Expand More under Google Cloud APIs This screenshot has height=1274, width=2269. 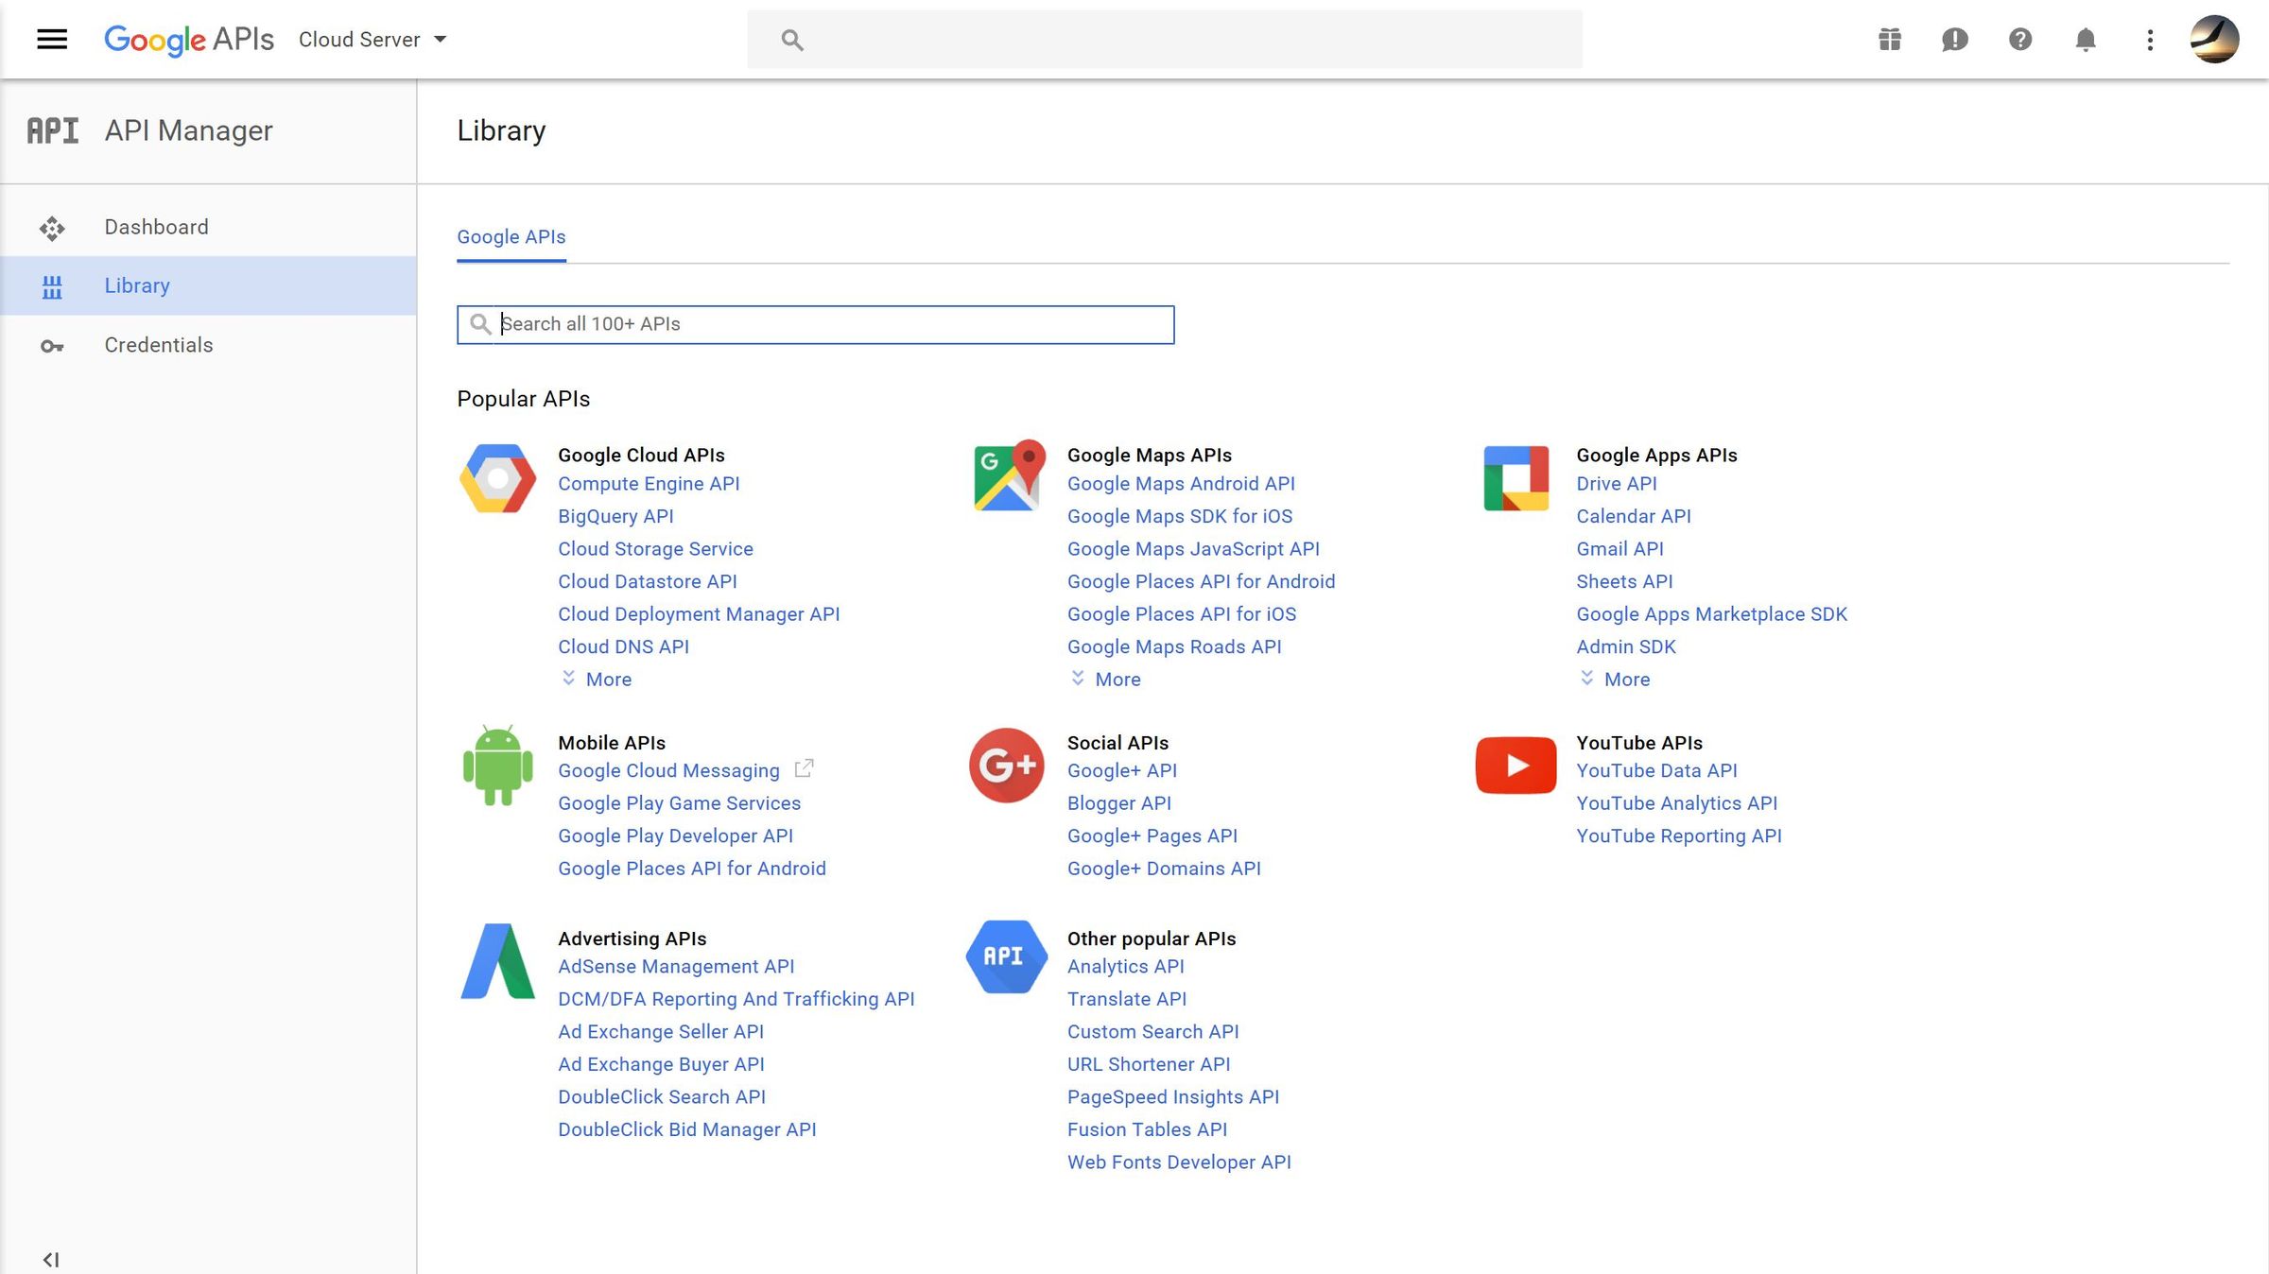click(x=597, y=679)
